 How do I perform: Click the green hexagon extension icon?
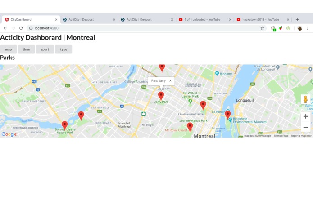pos(288,28)
